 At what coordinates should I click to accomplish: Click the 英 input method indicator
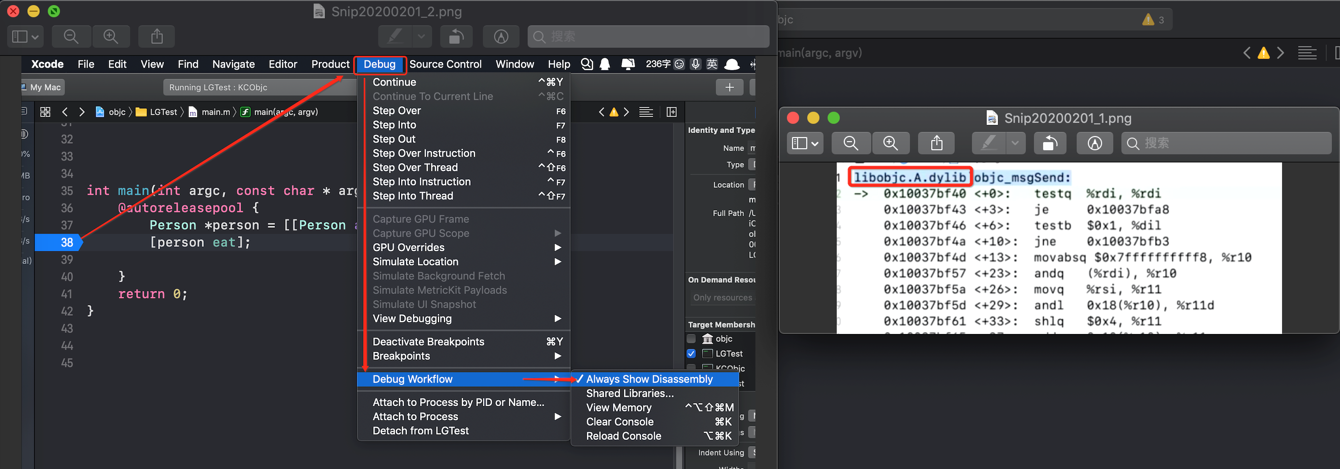point(712,64)
